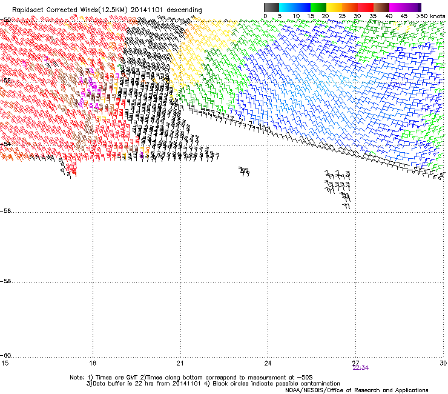Click the '10' legend scale label
Screen dimensions: 448x394
[x=296, y=16]
